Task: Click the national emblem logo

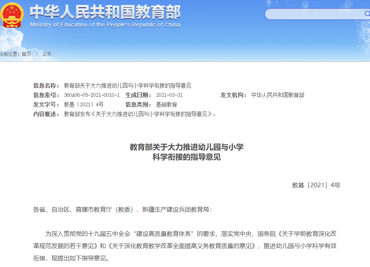Action: point(12,15)
